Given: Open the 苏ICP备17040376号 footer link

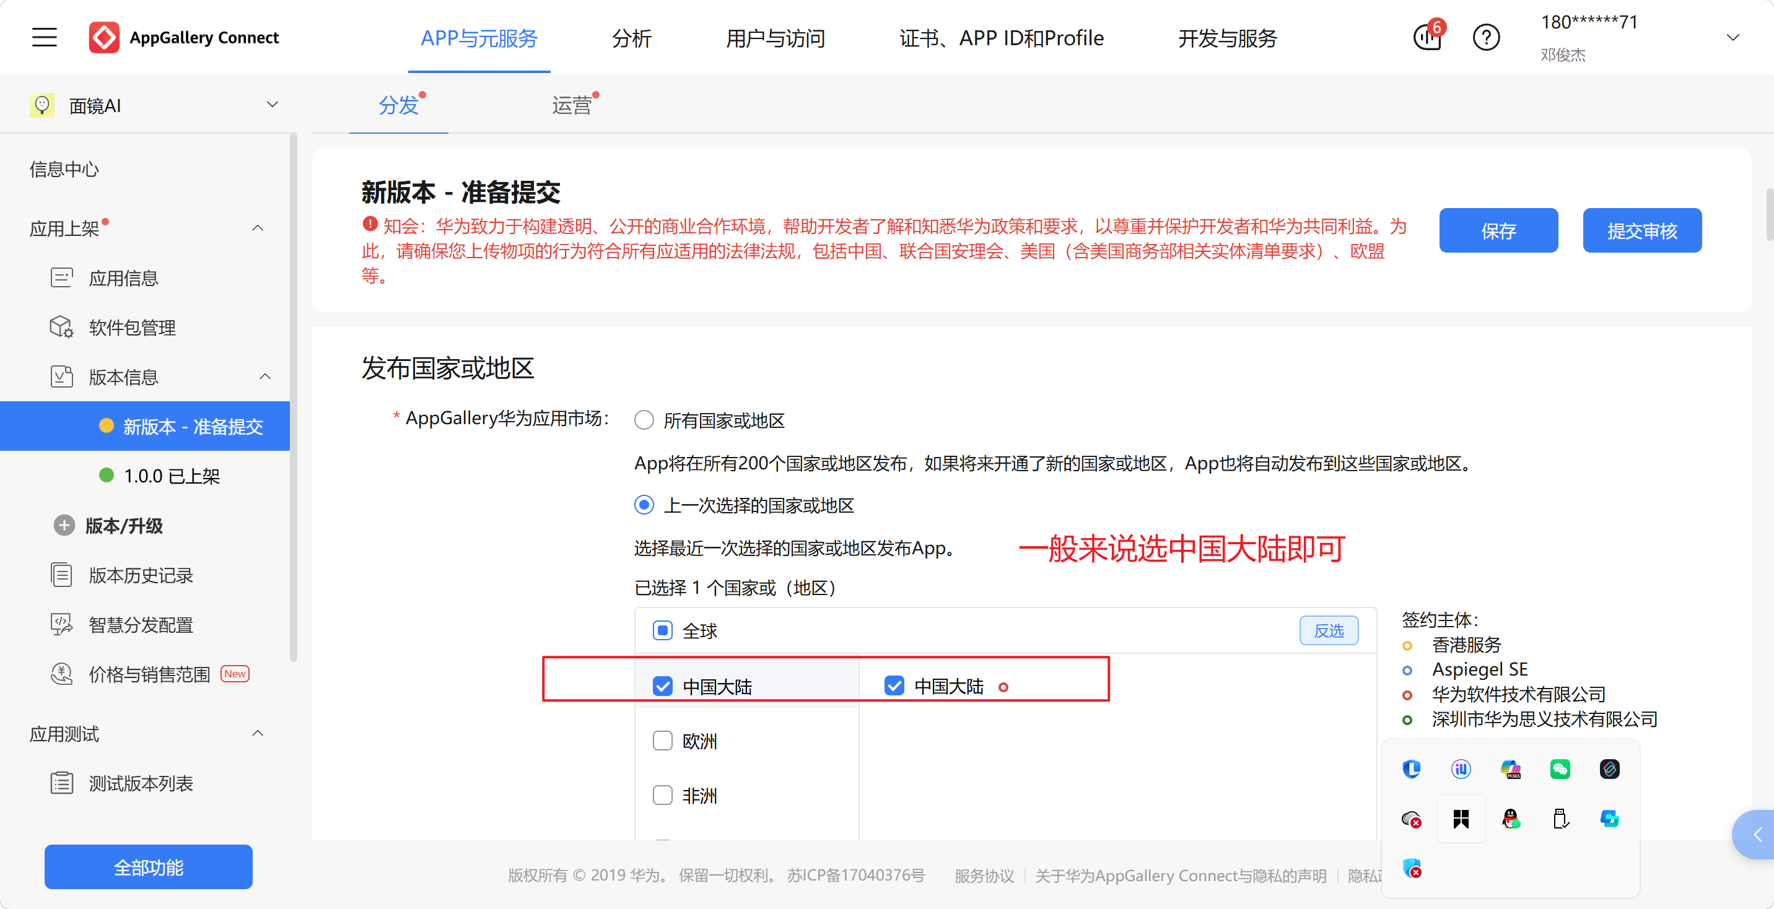Looking at the screenshot, I should [856, 876].
